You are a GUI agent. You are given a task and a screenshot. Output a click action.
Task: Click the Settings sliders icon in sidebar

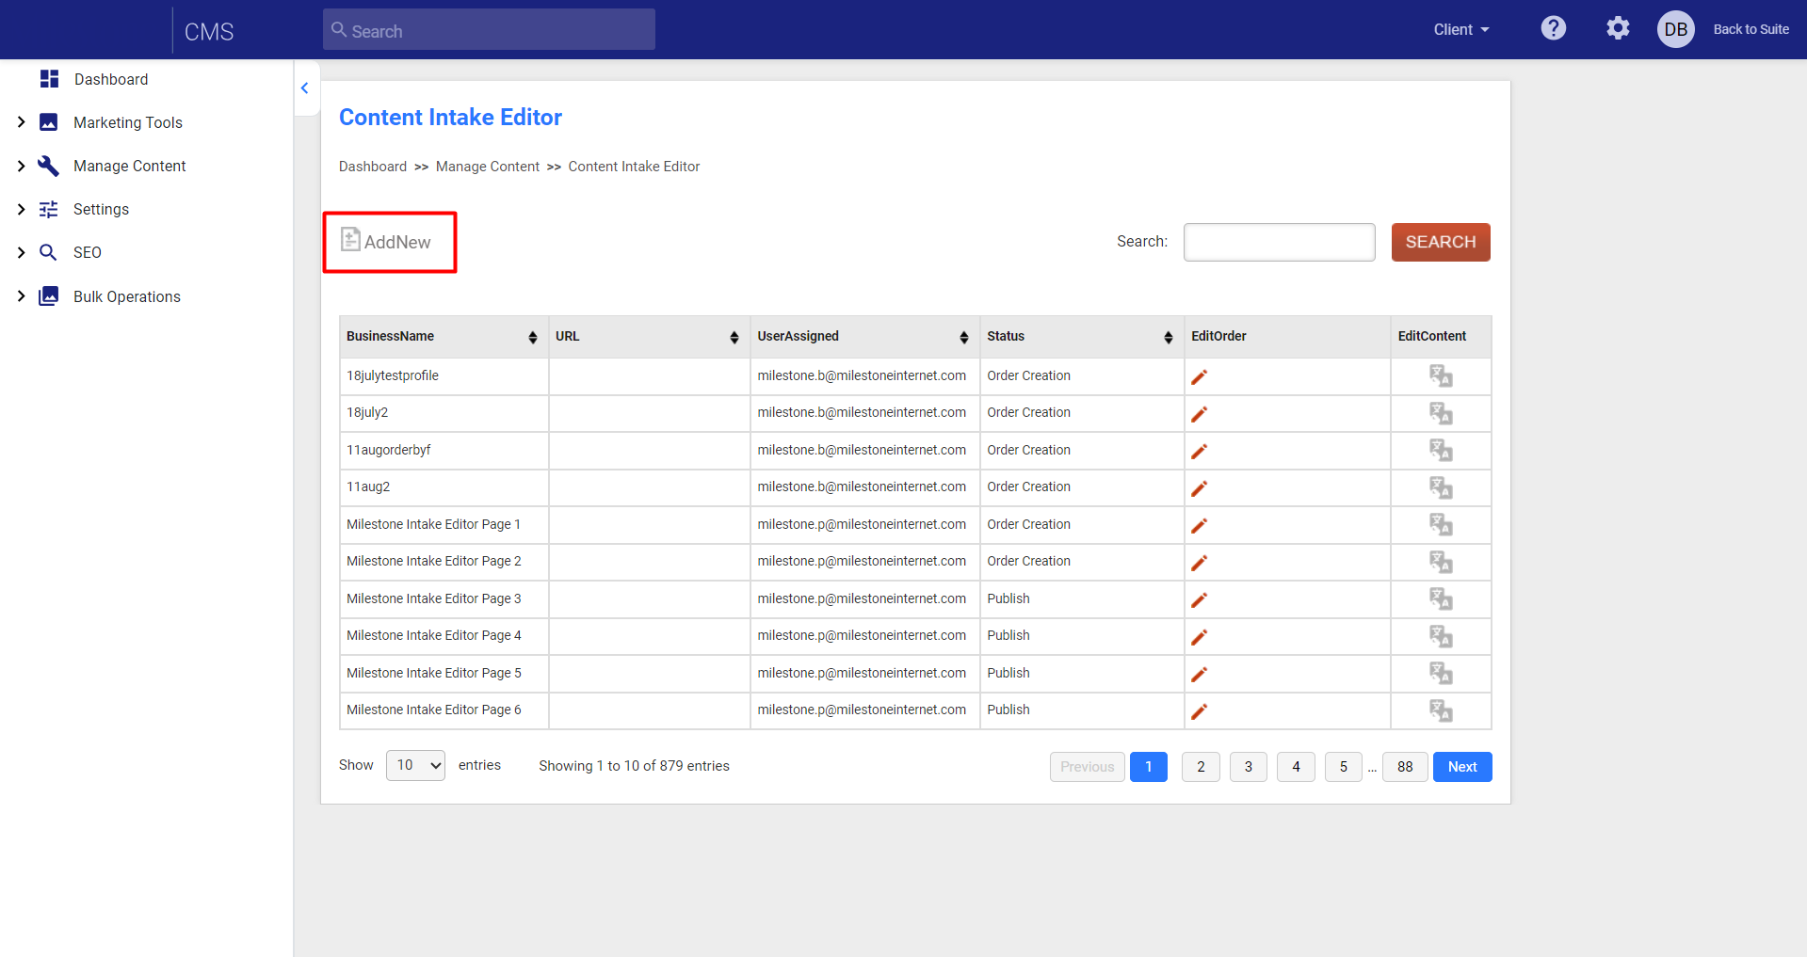(x=48, y=209)
